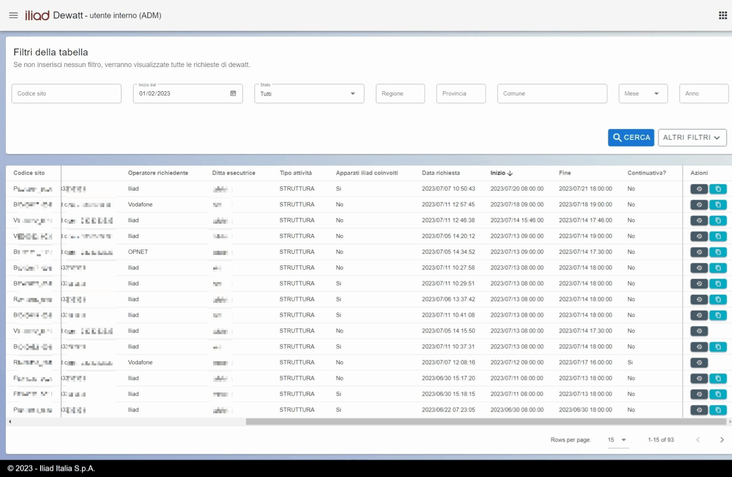This screenshot has height=477, width=732.
Task: Duplicate the request dated 2023/07/05 14:20:12
Action: (x=718, y=236)
